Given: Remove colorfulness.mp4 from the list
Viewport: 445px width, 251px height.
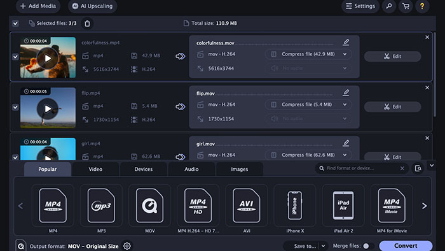Looking at the screenshot, I should tap(427, 37).
